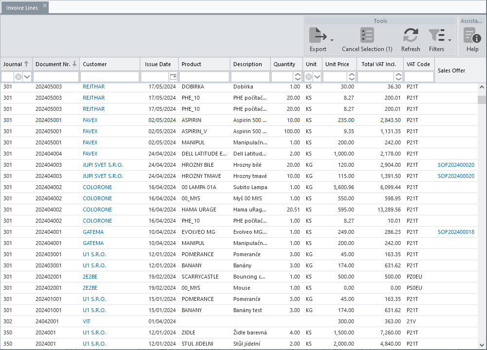Select the Invoice Lines tab
Image resolution: width=487 pixels, height=350 pixels.
click(22, 8)
